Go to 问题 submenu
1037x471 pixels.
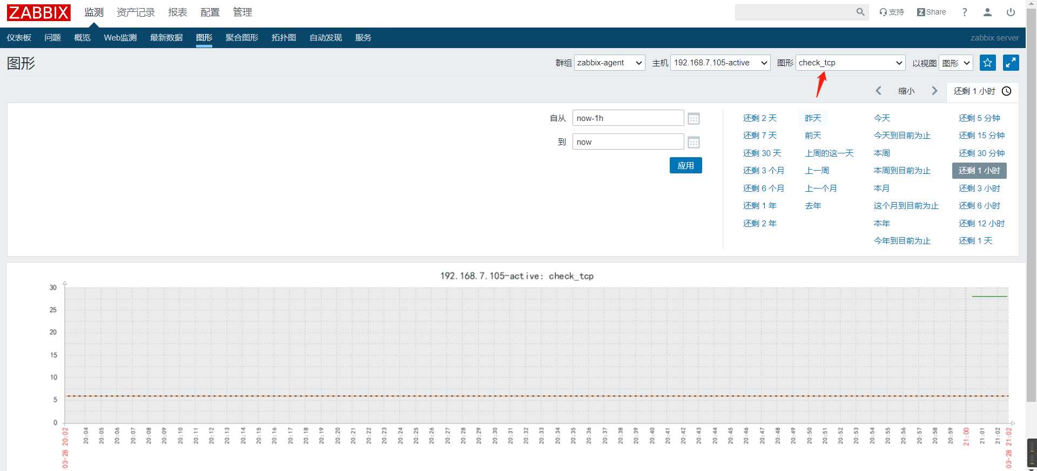(52, 38)
